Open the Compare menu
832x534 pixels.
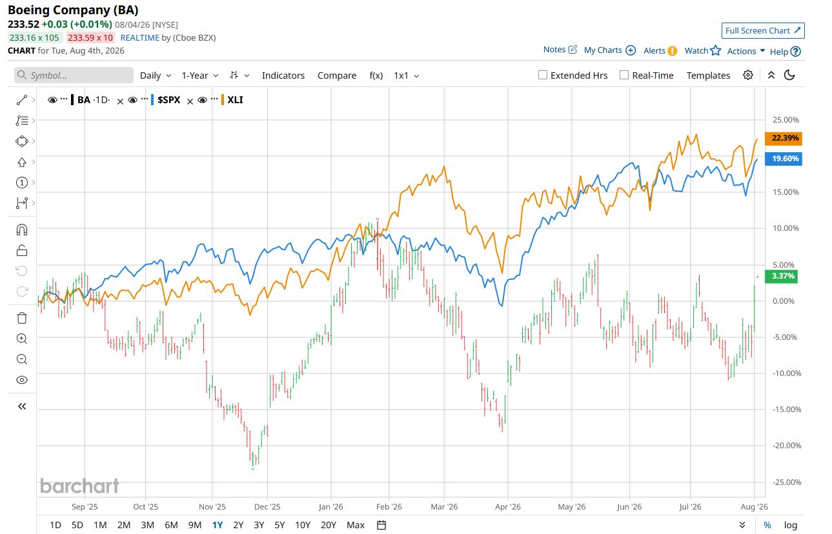[x=337, y=75]
